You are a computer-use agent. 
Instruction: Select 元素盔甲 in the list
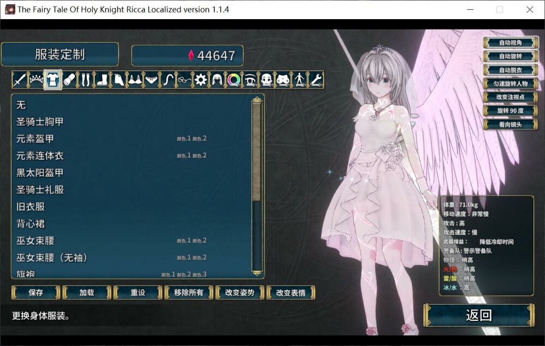pos(132,139)
